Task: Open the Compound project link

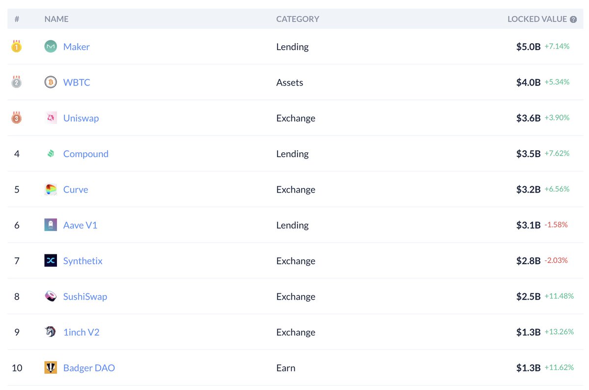Action: (85, 154)
